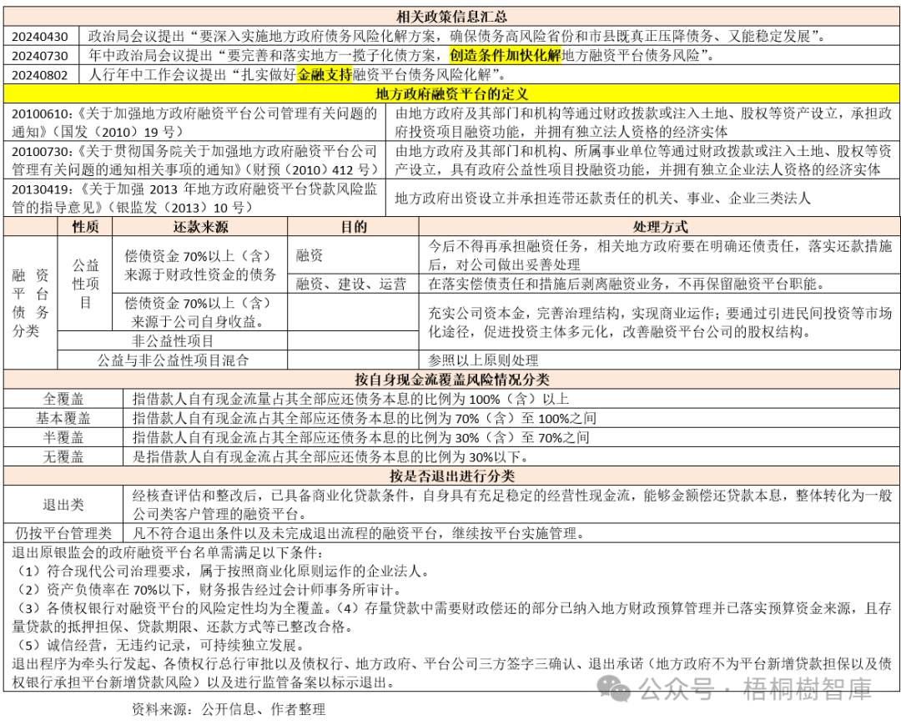Viewport: 901px width, 725px height.
Task: Click the header '相关政策信息汇总'
Action: pyautogui.click(x=451, y=17)
